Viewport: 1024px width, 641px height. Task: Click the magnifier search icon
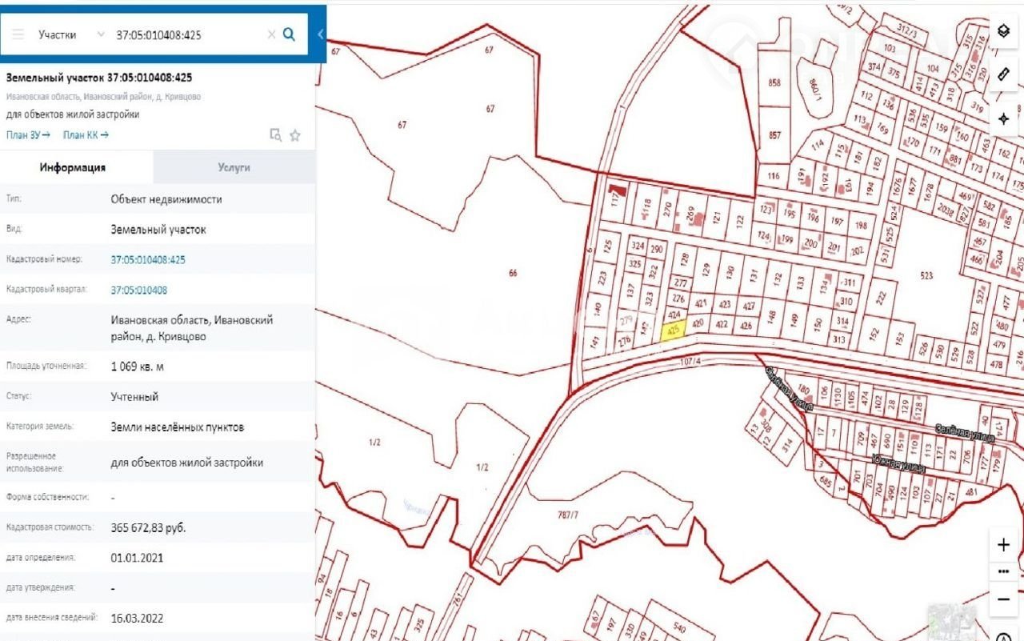290,34
